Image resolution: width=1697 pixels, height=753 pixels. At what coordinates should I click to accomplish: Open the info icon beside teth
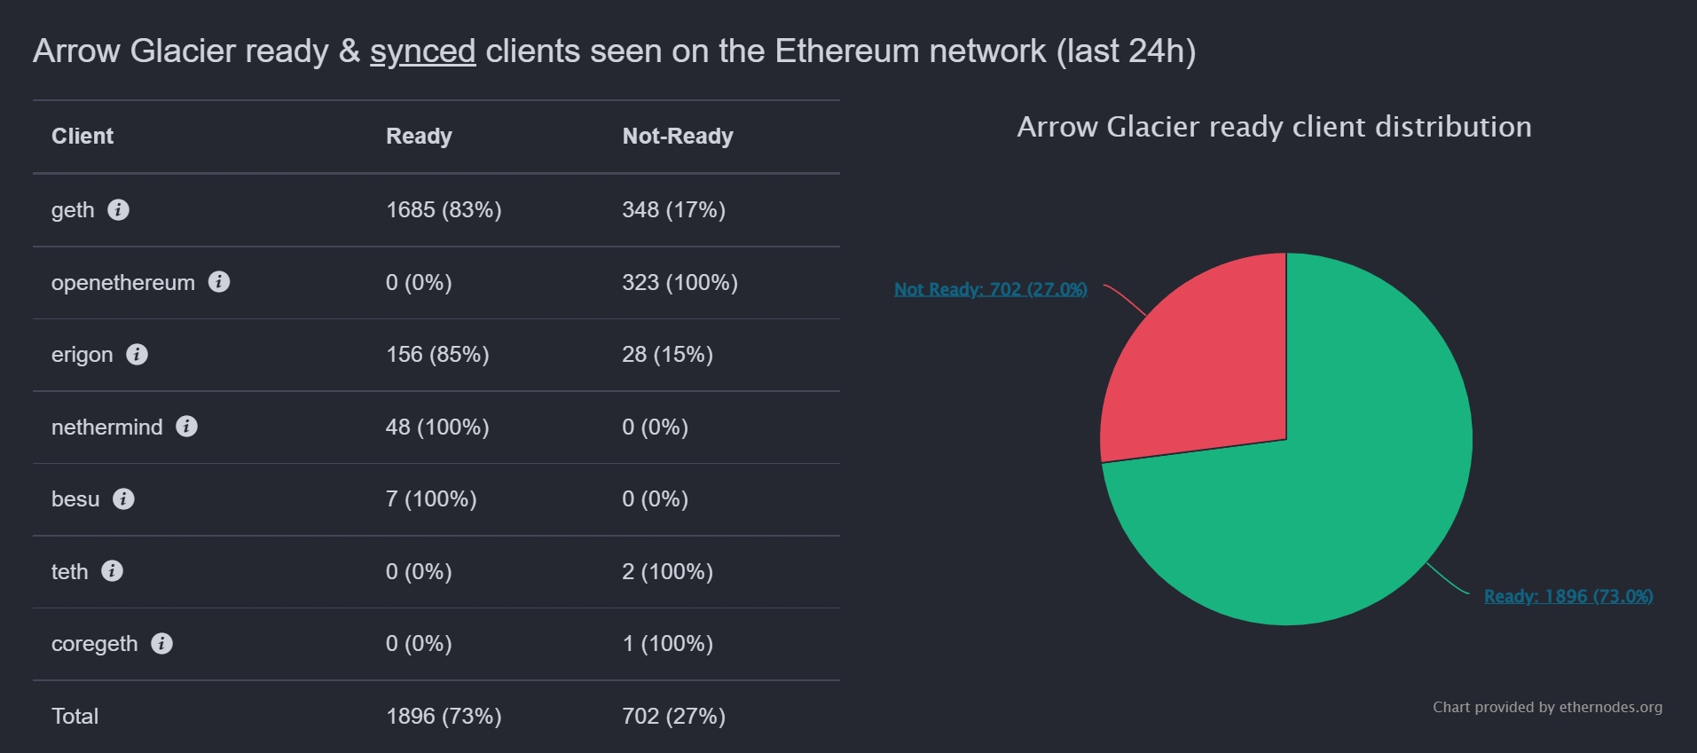(x=112, y=571)
